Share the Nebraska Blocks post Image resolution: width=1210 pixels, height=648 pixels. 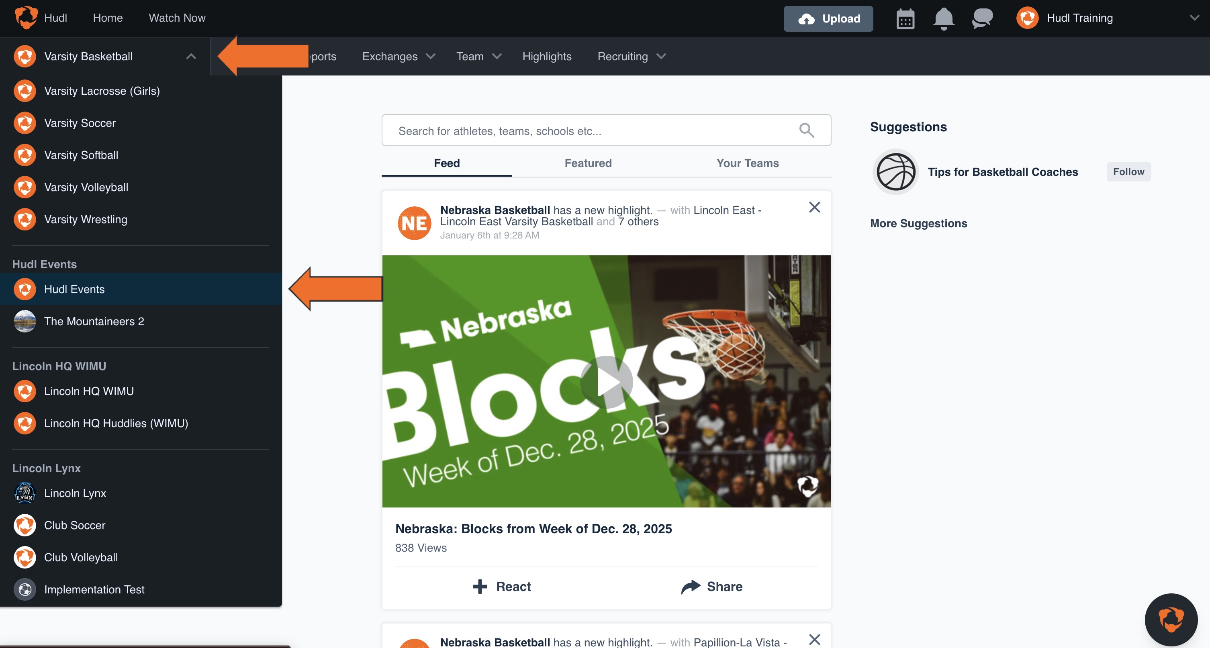tap(711, 587)
